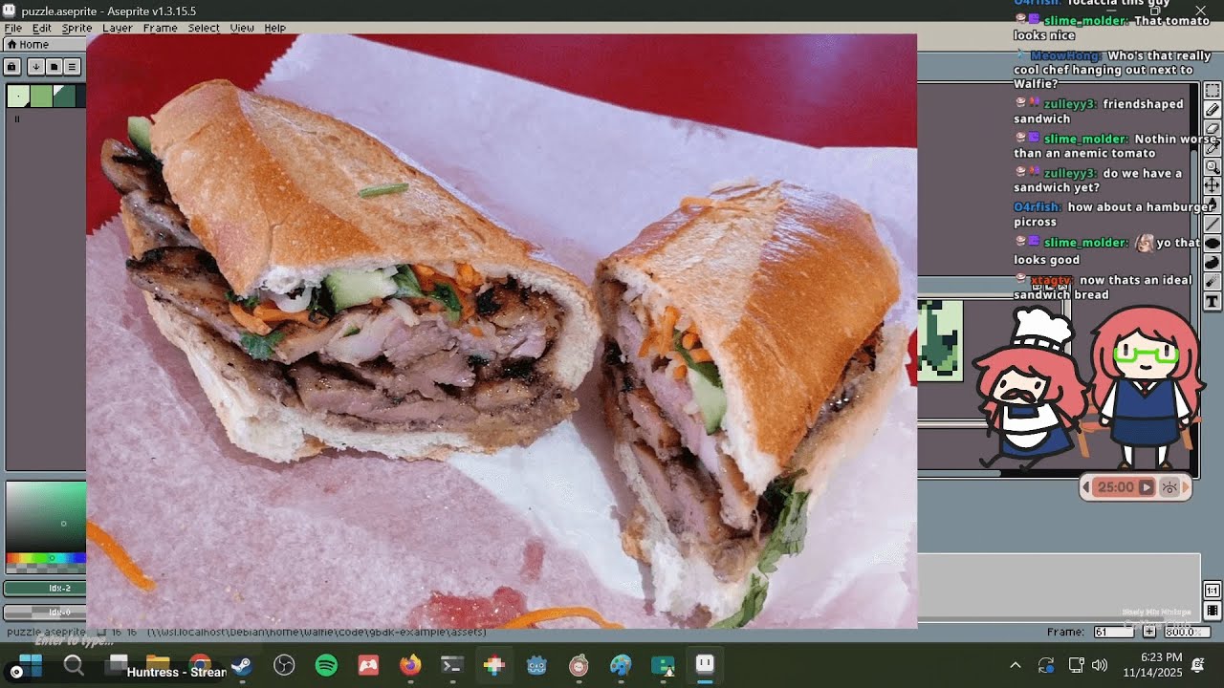Click the palette sort arrow button
This screenshot has height=688, width=1224.
pos(35,67)
